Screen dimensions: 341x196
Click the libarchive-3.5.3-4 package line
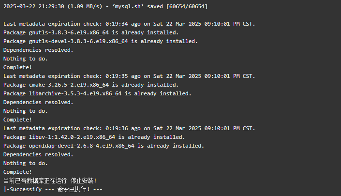coord(97,93)
